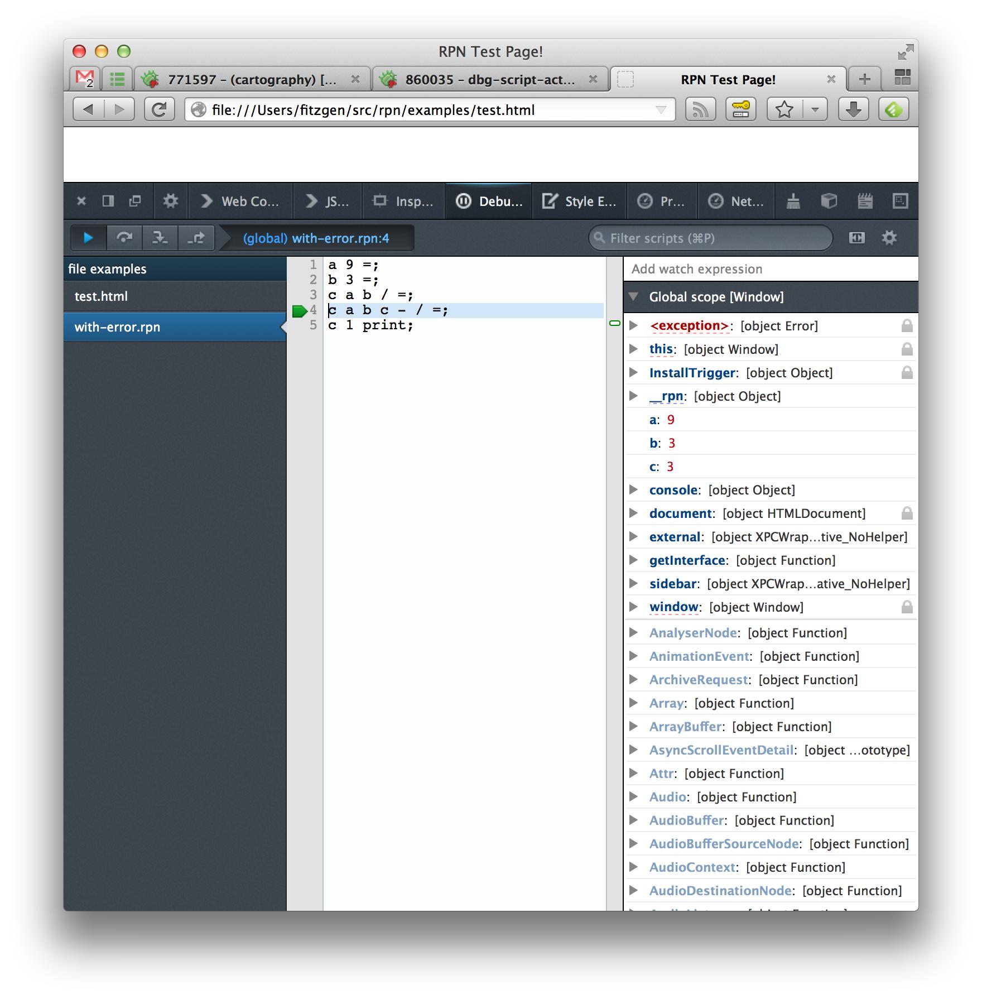Open the Downloads arrow button

click(x=853, y=109)
